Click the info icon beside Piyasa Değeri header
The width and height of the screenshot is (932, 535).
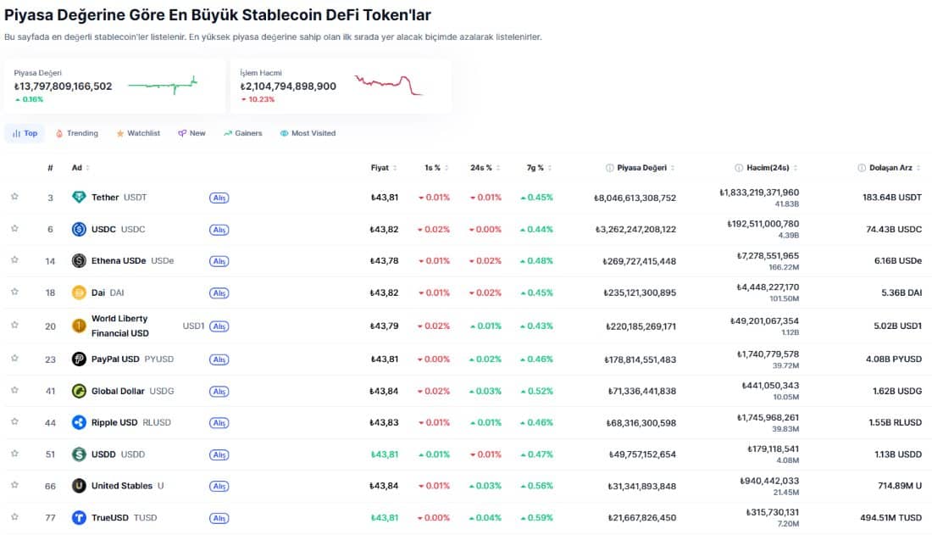click(x=609, y=168)
